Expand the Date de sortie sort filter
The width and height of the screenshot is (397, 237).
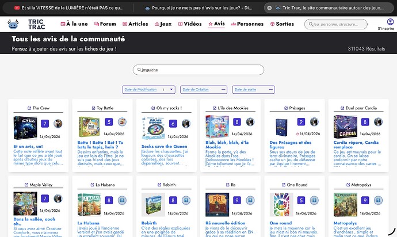coord(253,89)
